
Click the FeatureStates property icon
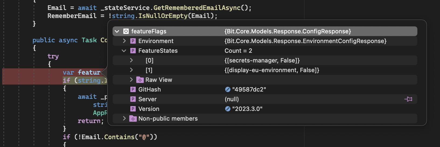tap(133, 51)
